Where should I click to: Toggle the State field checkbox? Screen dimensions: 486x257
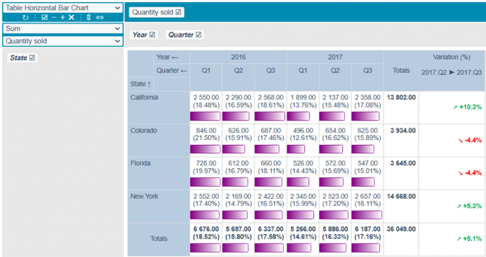32,58
